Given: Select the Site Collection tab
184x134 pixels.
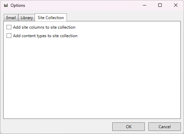Looking at the screenshot, I should [x=51, y=18].
